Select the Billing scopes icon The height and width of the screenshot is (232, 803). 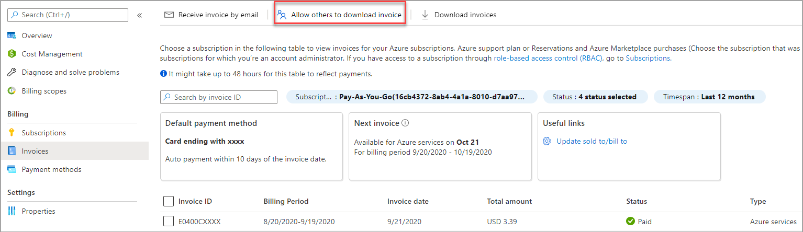pos(12,91)
